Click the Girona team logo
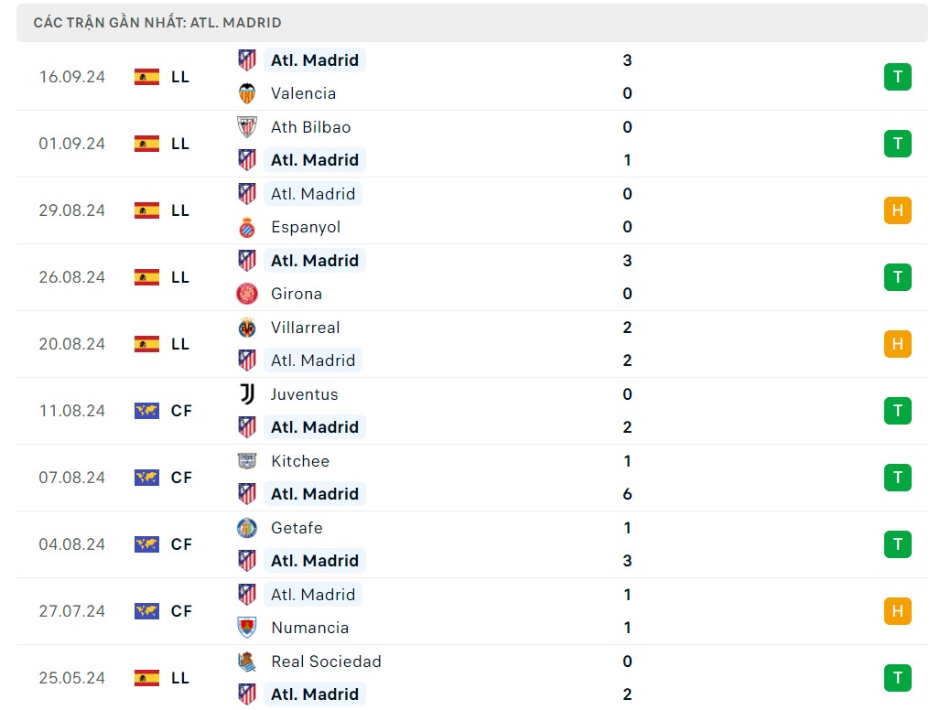The width and height of the screenshot is (940, 710). pos(246,294)
